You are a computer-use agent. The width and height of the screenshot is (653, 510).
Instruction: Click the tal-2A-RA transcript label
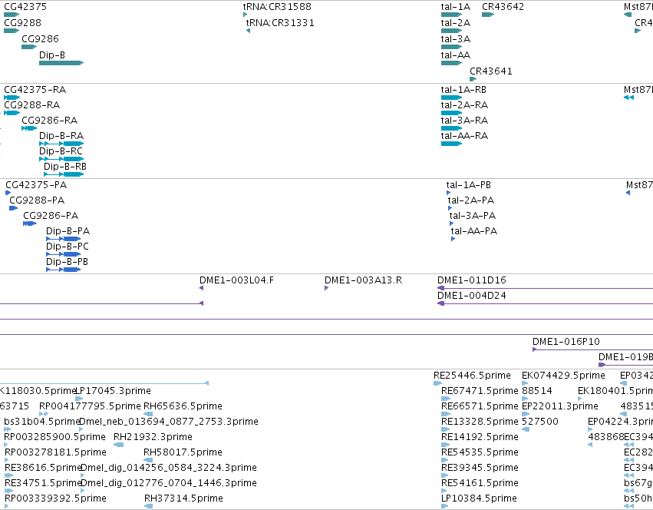coord(464,104)
